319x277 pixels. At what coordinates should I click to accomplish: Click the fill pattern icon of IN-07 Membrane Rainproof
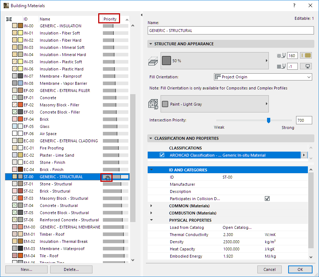(x=15, y=76)
